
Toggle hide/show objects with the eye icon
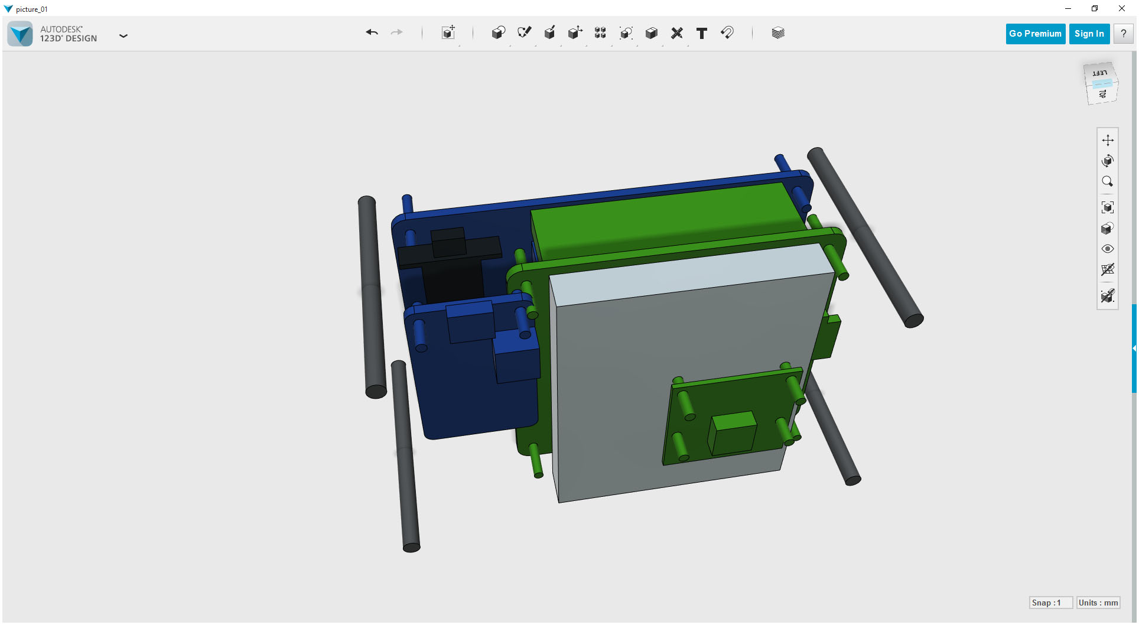(x=1108, y=249)
